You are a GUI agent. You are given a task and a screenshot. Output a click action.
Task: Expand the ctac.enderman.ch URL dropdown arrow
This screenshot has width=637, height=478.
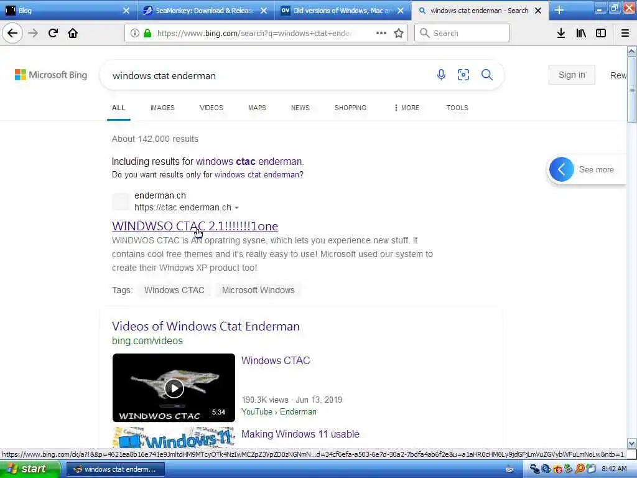pyautogui.click(x=236, y=208)
